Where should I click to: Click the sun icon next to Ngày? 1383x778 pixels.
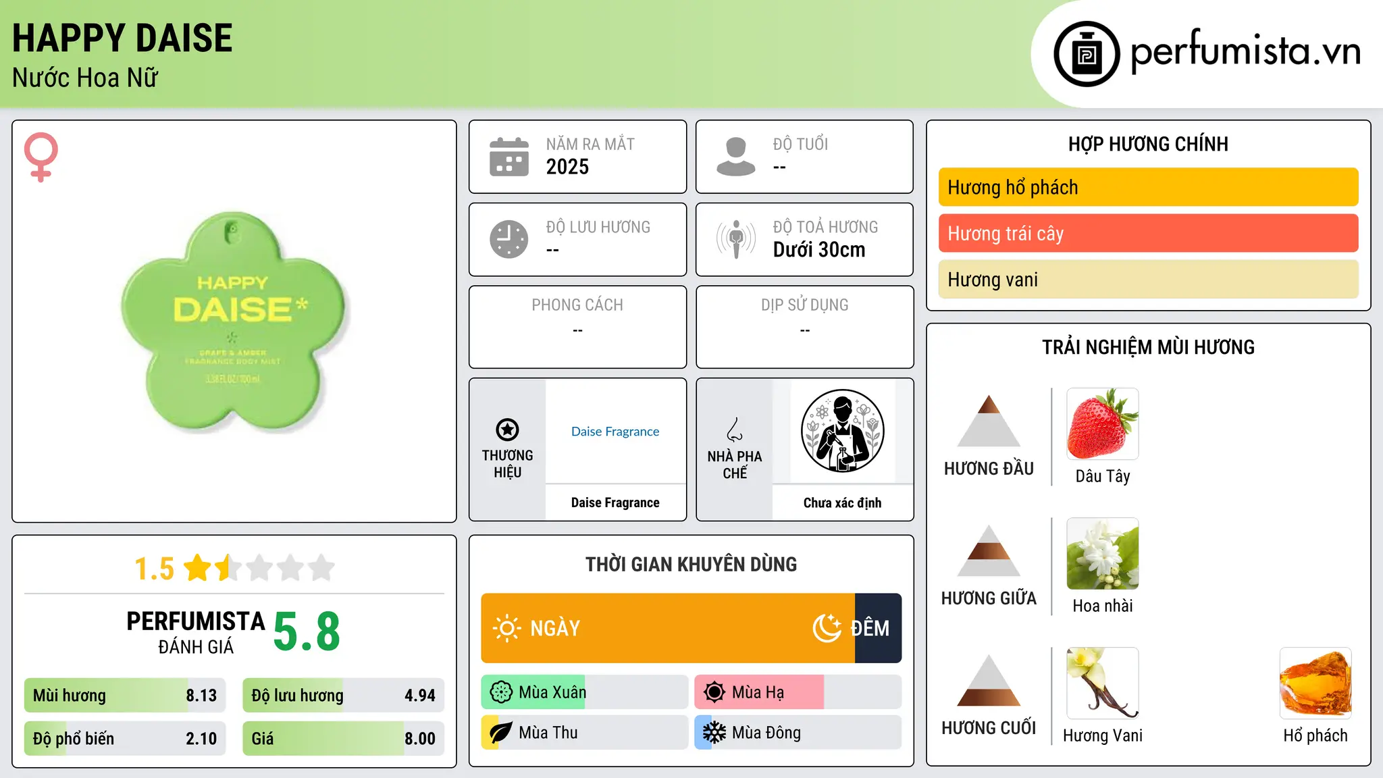pos(507,628)
